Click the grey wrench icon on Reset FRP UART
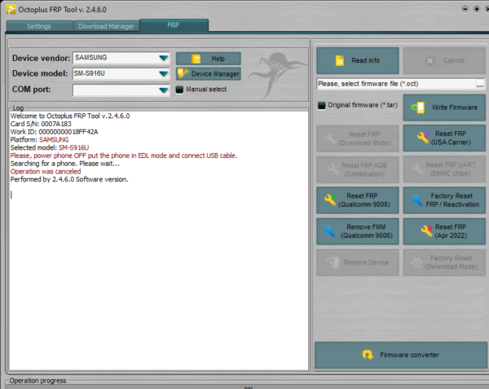Screen dimensions: 489x389 (x=417, y=168)
